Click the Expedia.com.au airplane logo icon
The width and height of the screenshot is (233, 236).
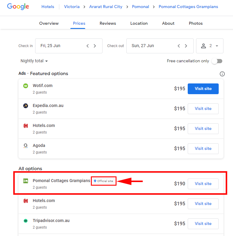pos(26,106)
